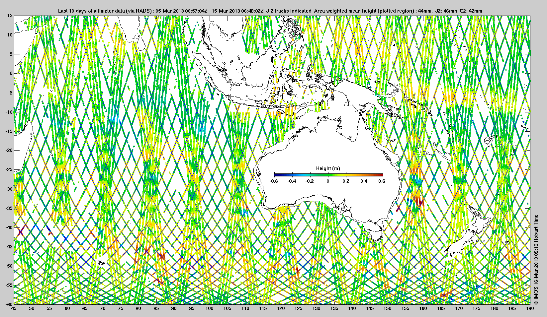Click the "C2: 42mm" value in title

coord(471,11)
